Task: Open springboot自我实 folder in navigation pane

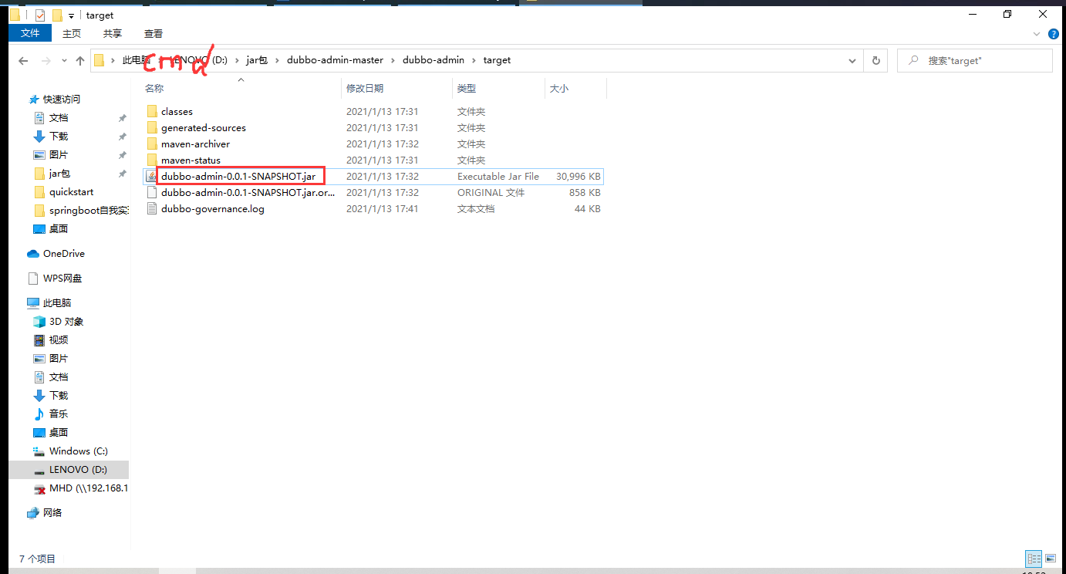Action: (x=89, y=211)
